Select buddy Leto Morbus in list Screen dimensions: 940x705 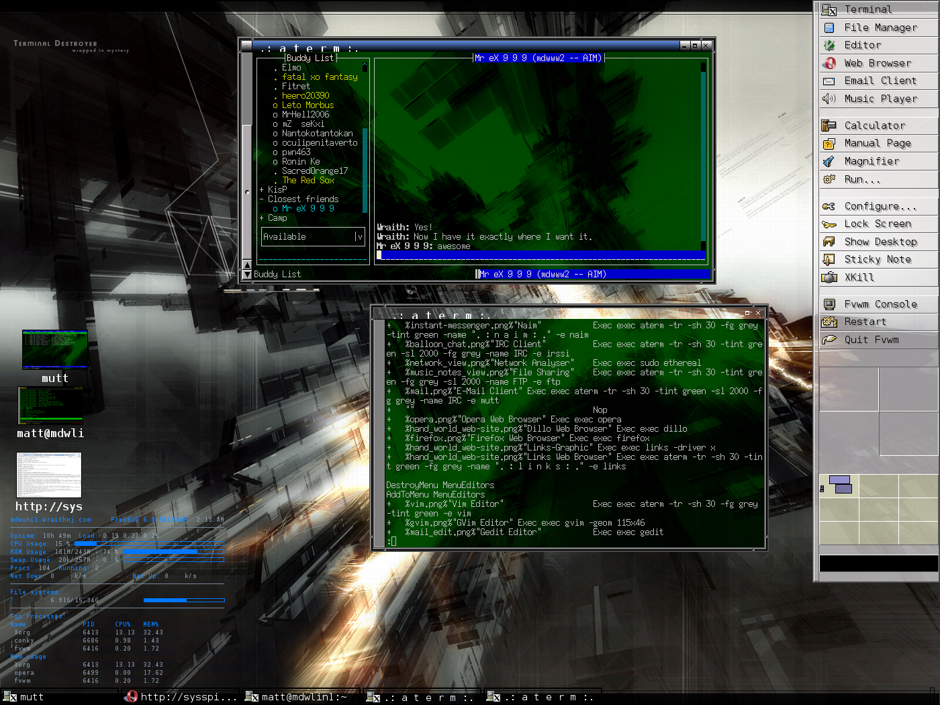(308, 105)
